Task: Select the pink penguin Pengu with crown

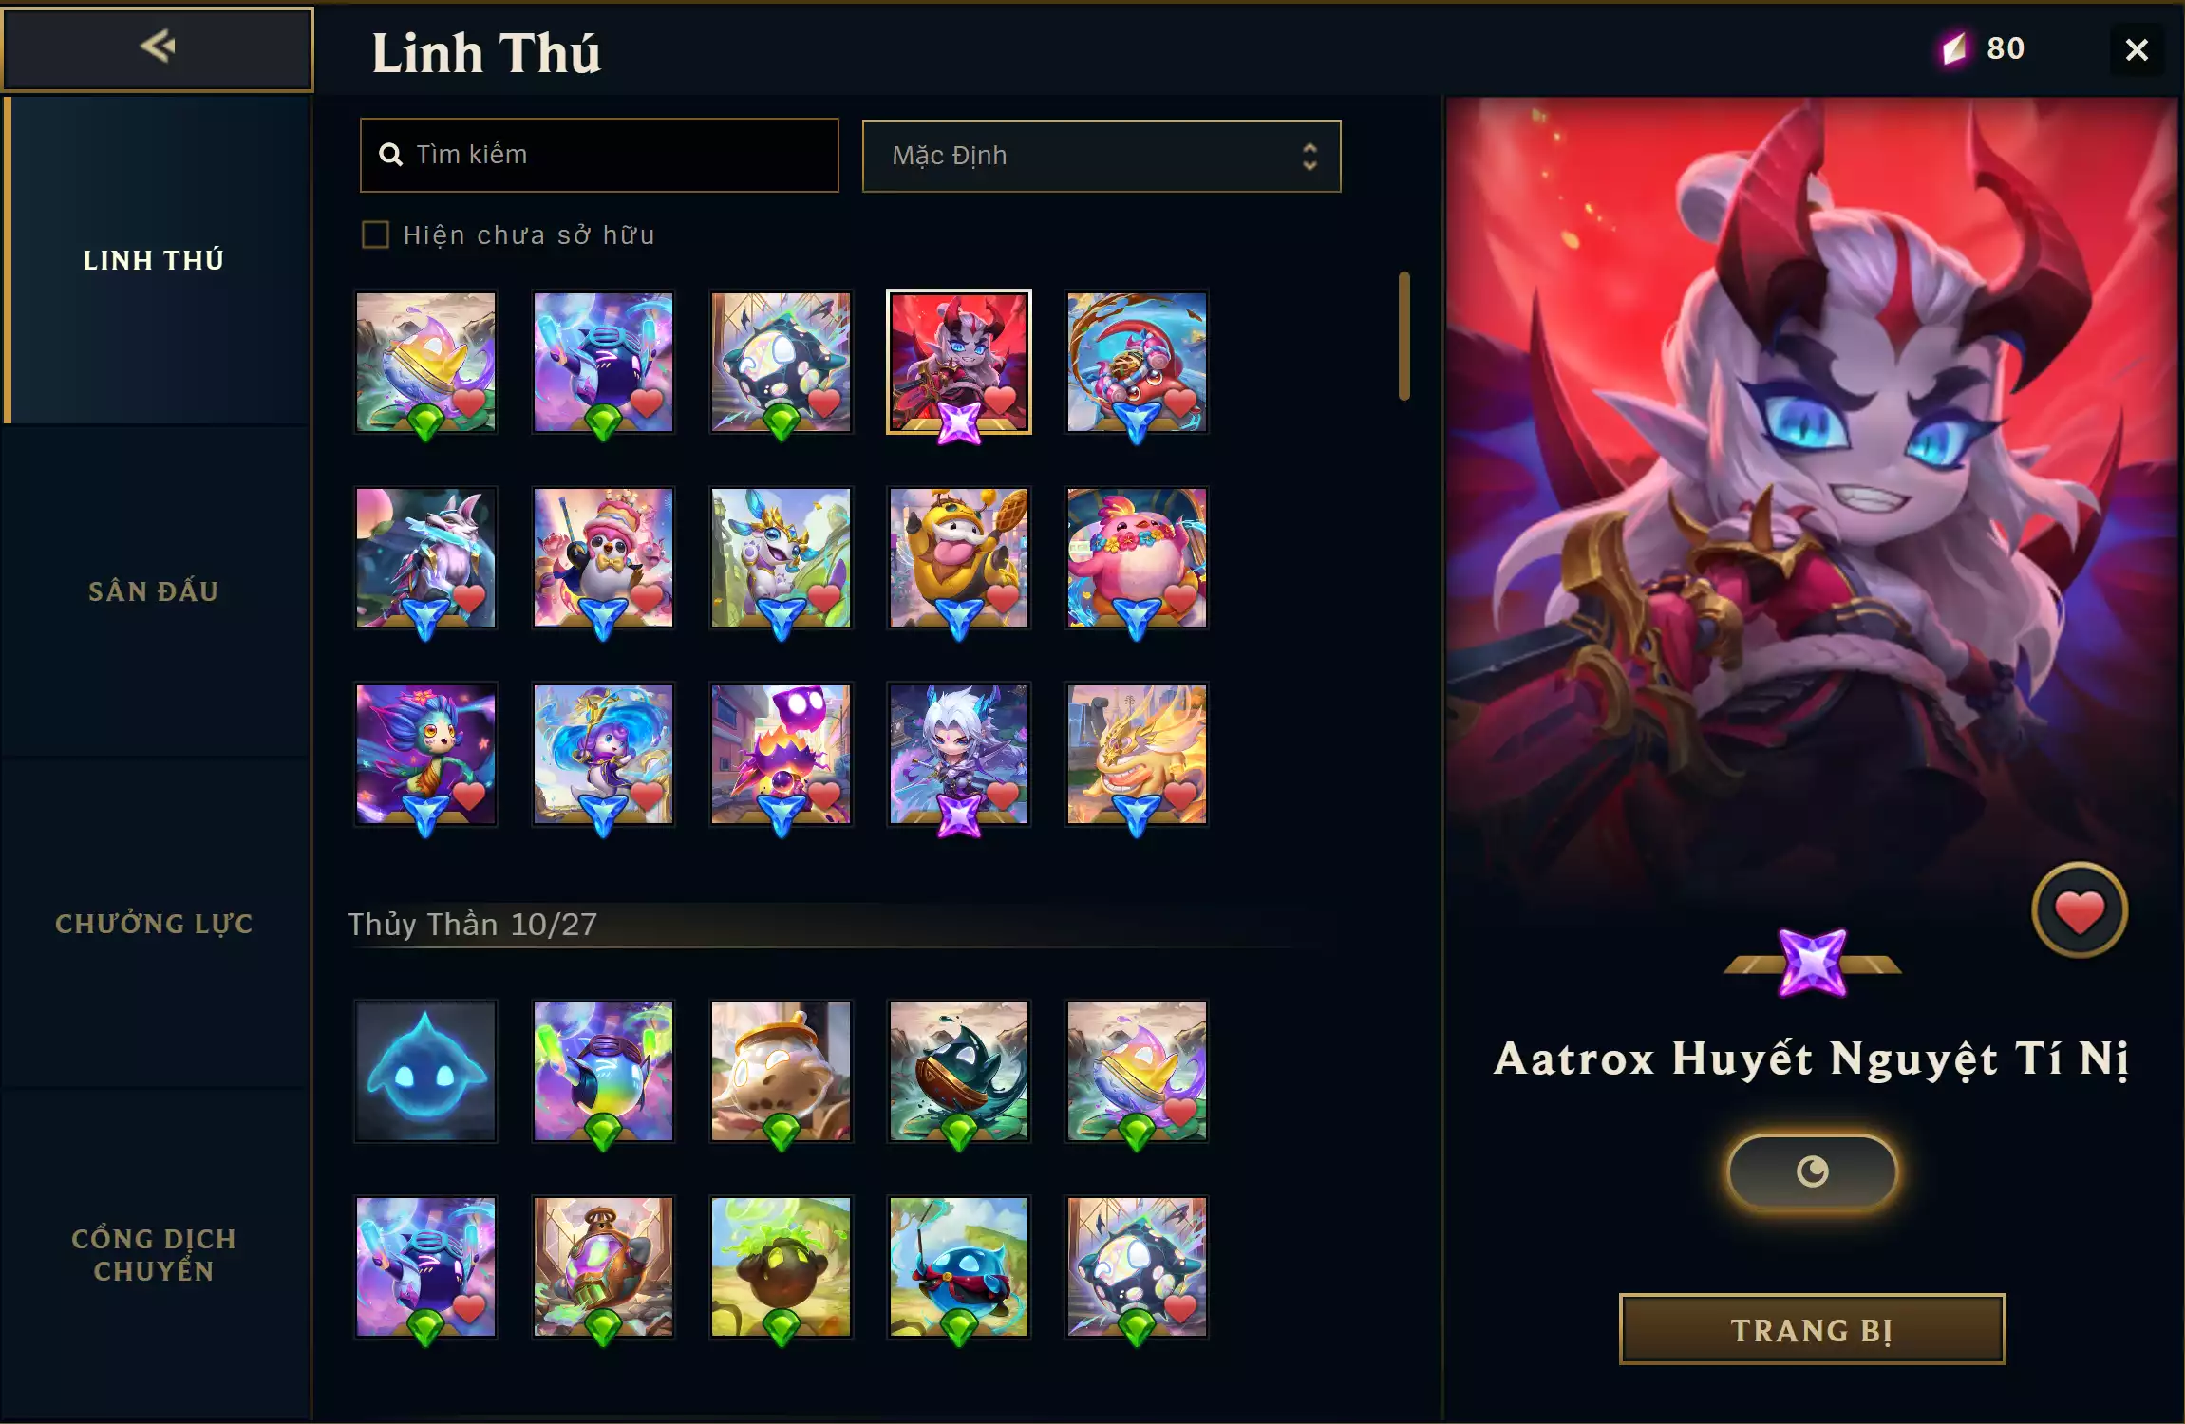Action: point(603,558)
